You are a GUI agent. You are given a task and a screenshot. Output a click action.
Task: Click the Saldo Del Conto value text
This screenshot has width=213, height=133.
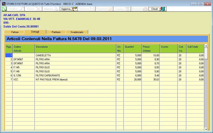click(x=21, y=26)
